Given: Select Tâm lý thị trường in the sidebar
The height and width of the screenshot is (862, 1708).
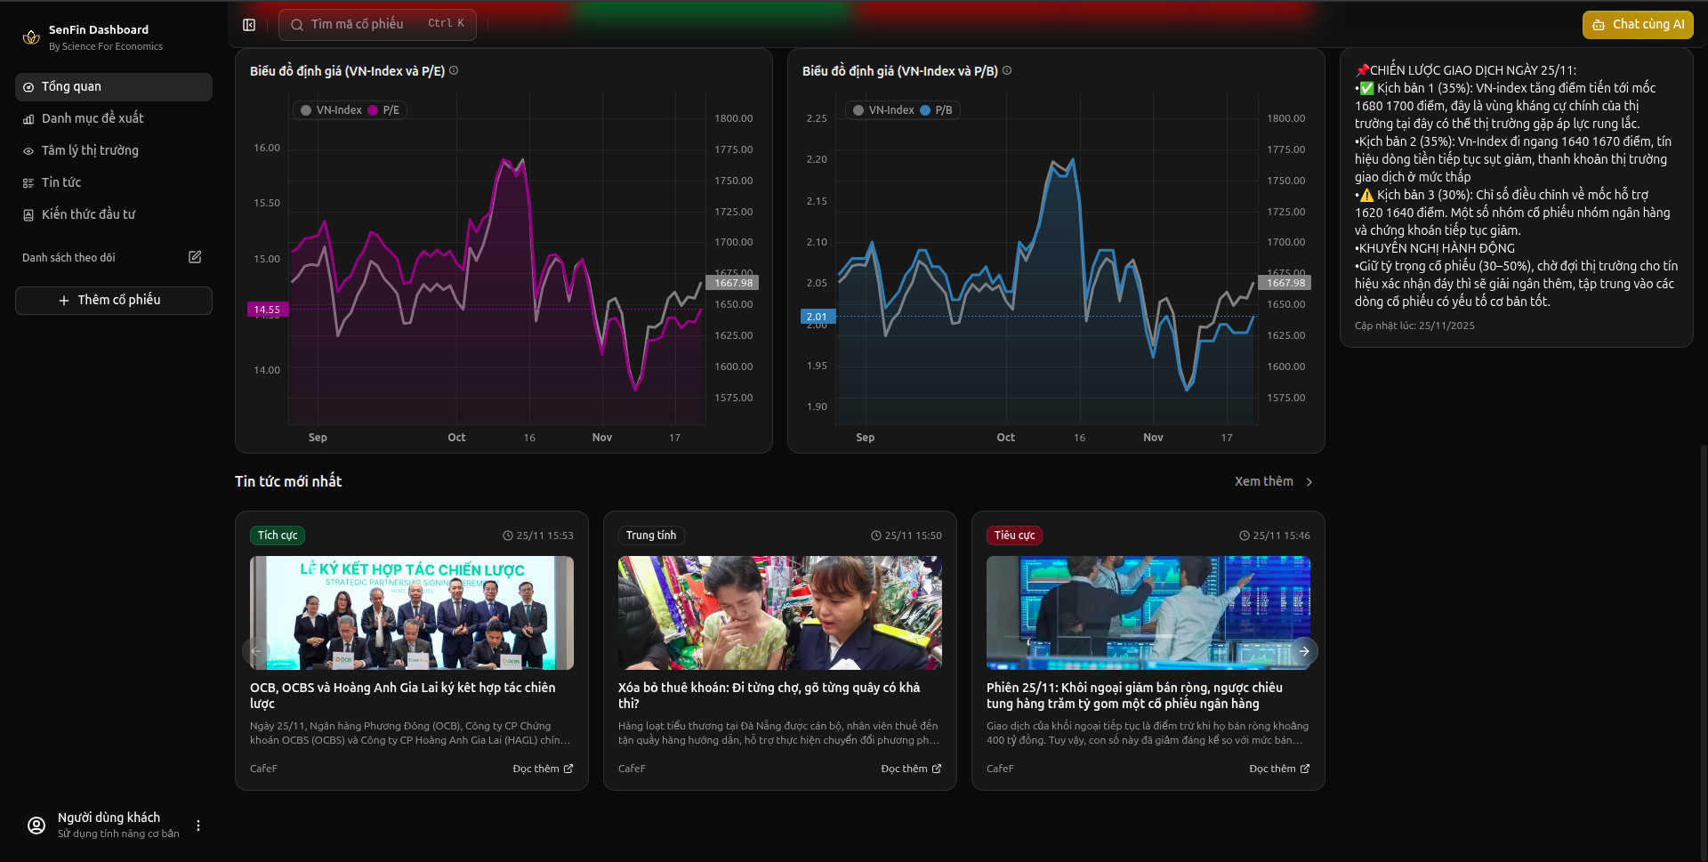Looking at the screenshot, I should coord(89,150).
